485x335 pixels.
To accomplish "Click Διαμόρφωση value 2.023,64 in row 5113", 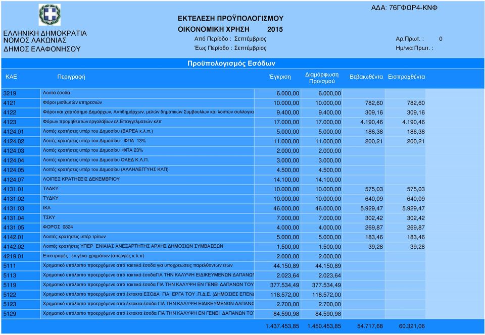I will tap(330, 275).
